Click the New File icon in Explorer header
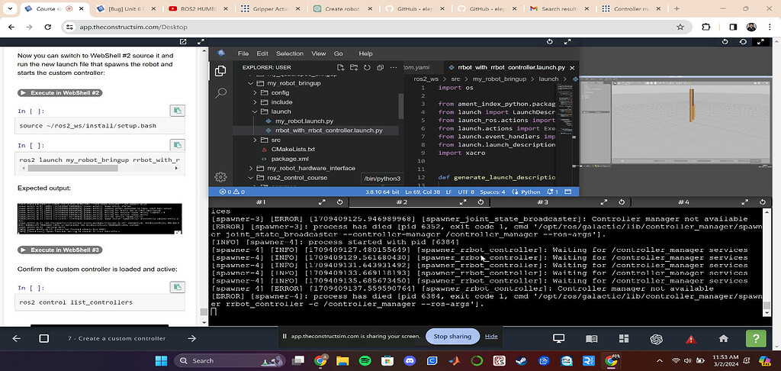Viewport: 781px width, 371px height. tap(341, 67)
